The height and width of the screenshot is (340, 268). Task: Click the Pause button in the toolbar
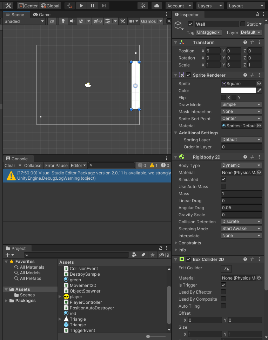93,6
